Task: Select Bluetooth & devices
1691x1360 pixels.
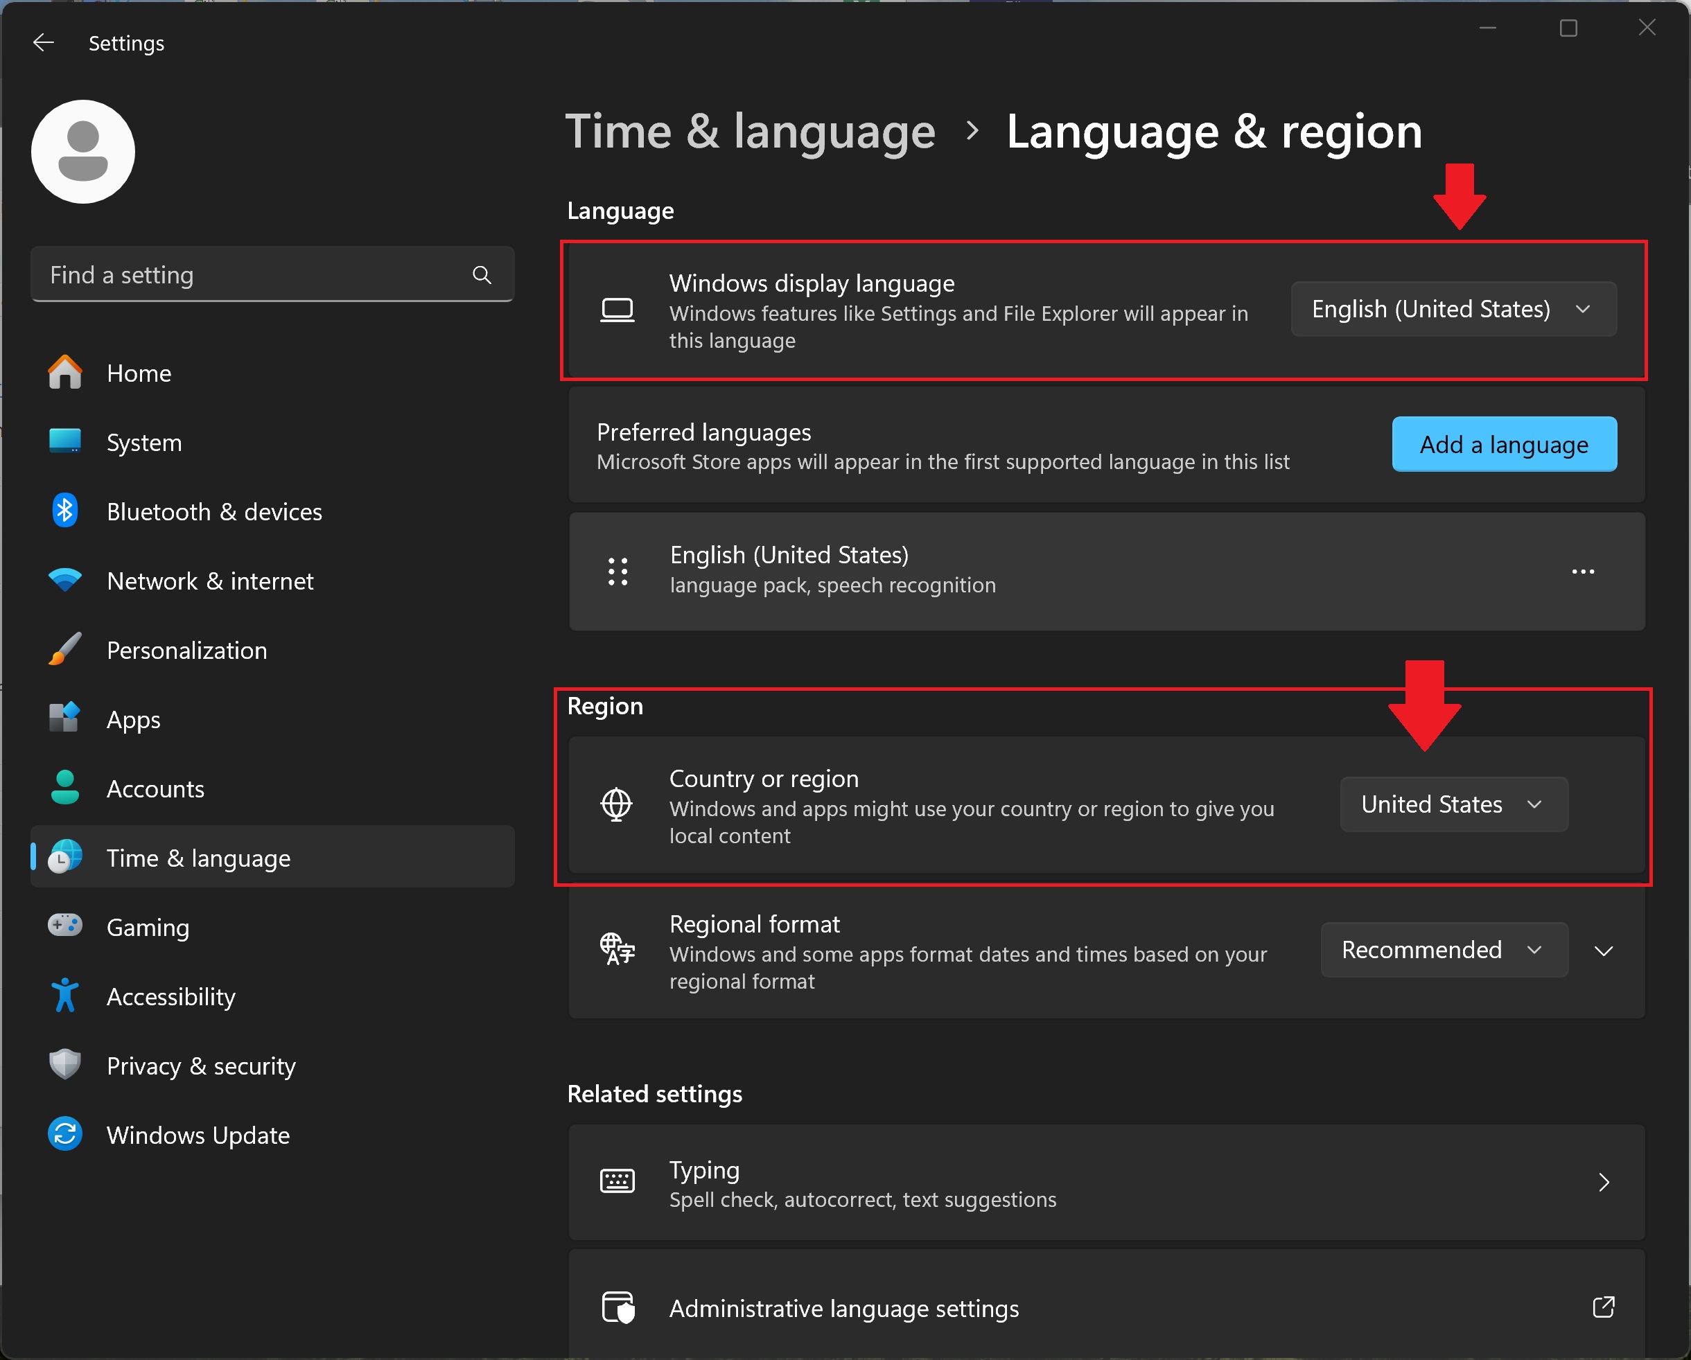Action: tap(272, 511)
